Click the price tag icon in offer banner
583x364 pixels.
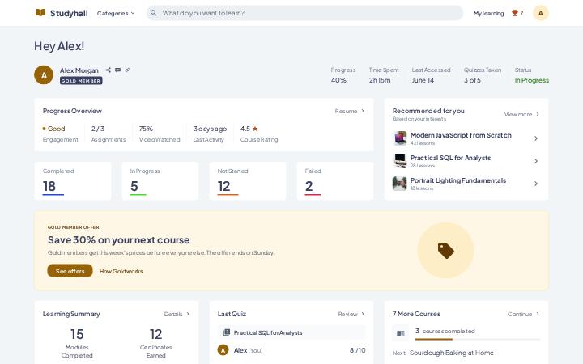click(x=446, y=250)
